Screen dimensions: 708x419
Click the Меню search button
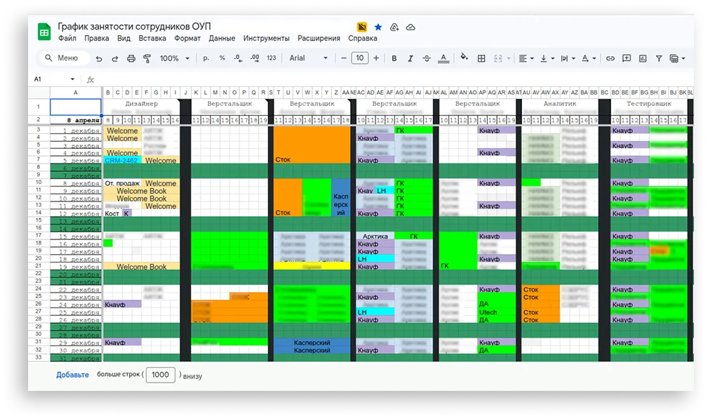pos(62,58)
